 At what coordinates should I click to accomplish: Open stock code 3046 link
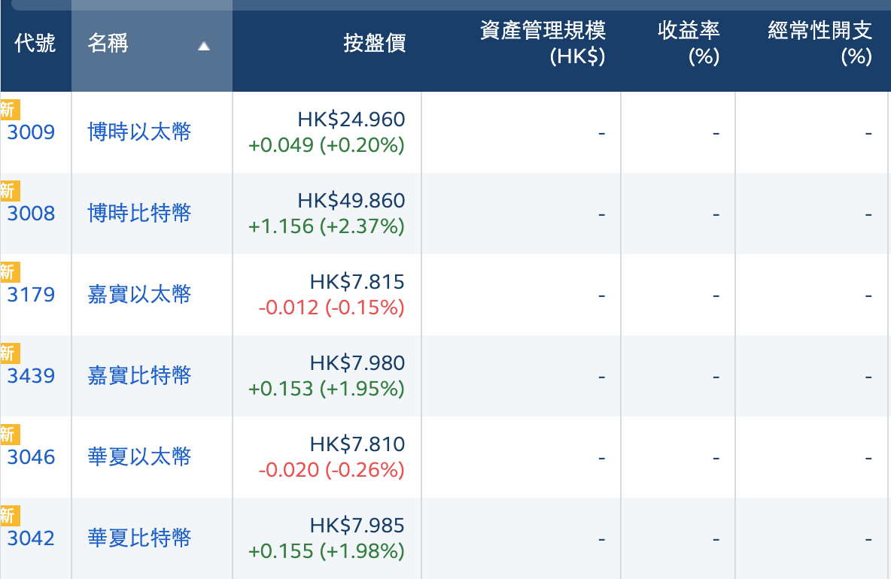[x=32, y=457]
